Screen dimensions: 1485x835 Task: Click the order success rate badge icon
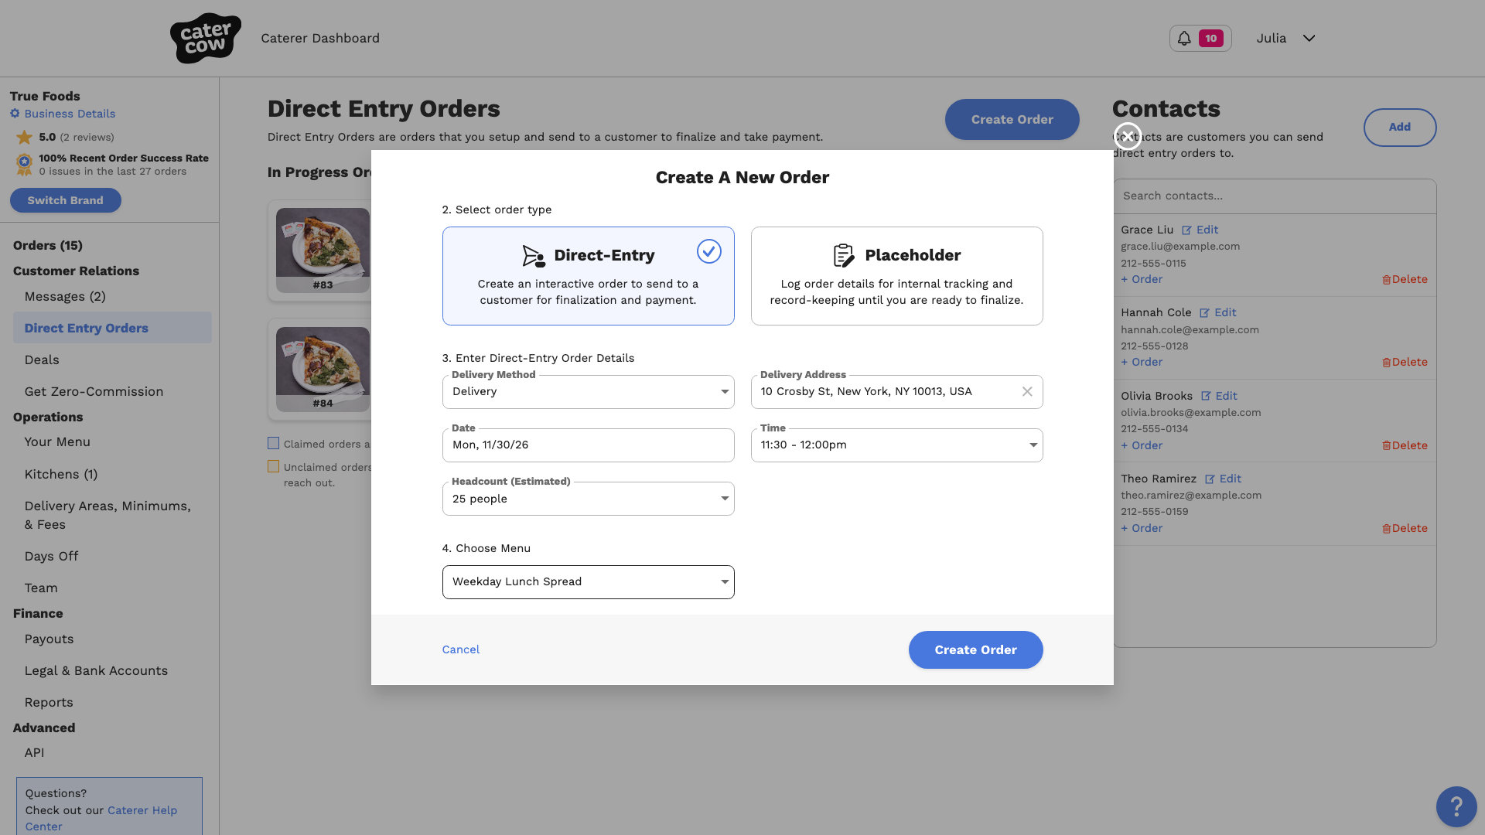(x=24, y=164)
